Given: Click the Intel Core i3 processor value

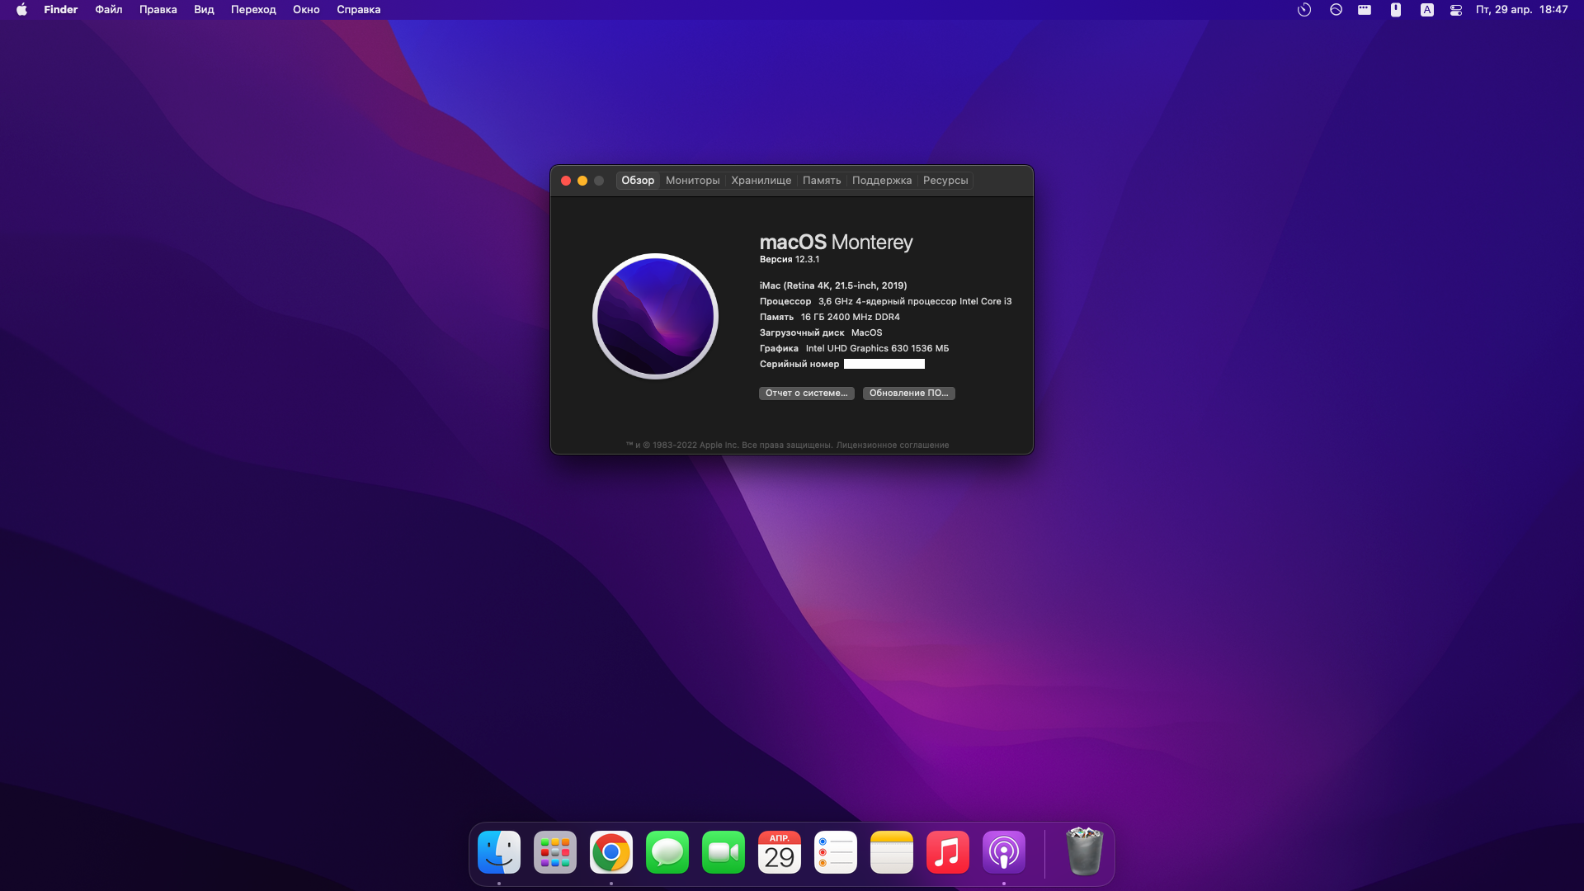Looking at the screenshot, I should pos(915,301).
